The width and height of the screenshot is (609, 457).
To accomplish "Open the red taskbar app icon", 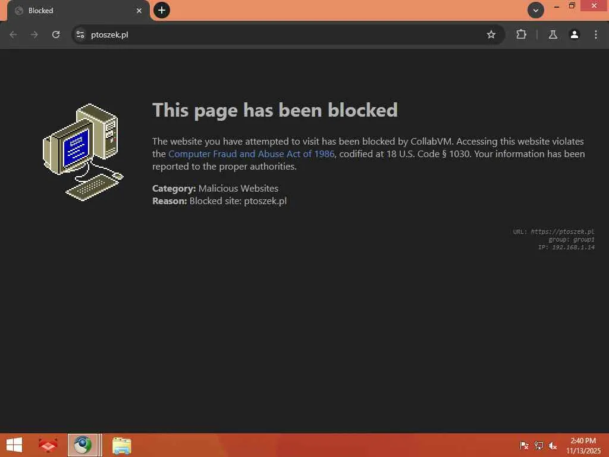I will click(x=48, y=445).
